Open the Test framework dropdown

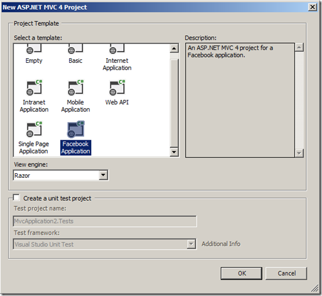[x=191, y=244]
